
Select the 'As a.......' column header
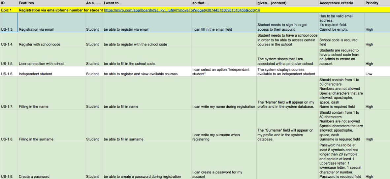(94, 3)
